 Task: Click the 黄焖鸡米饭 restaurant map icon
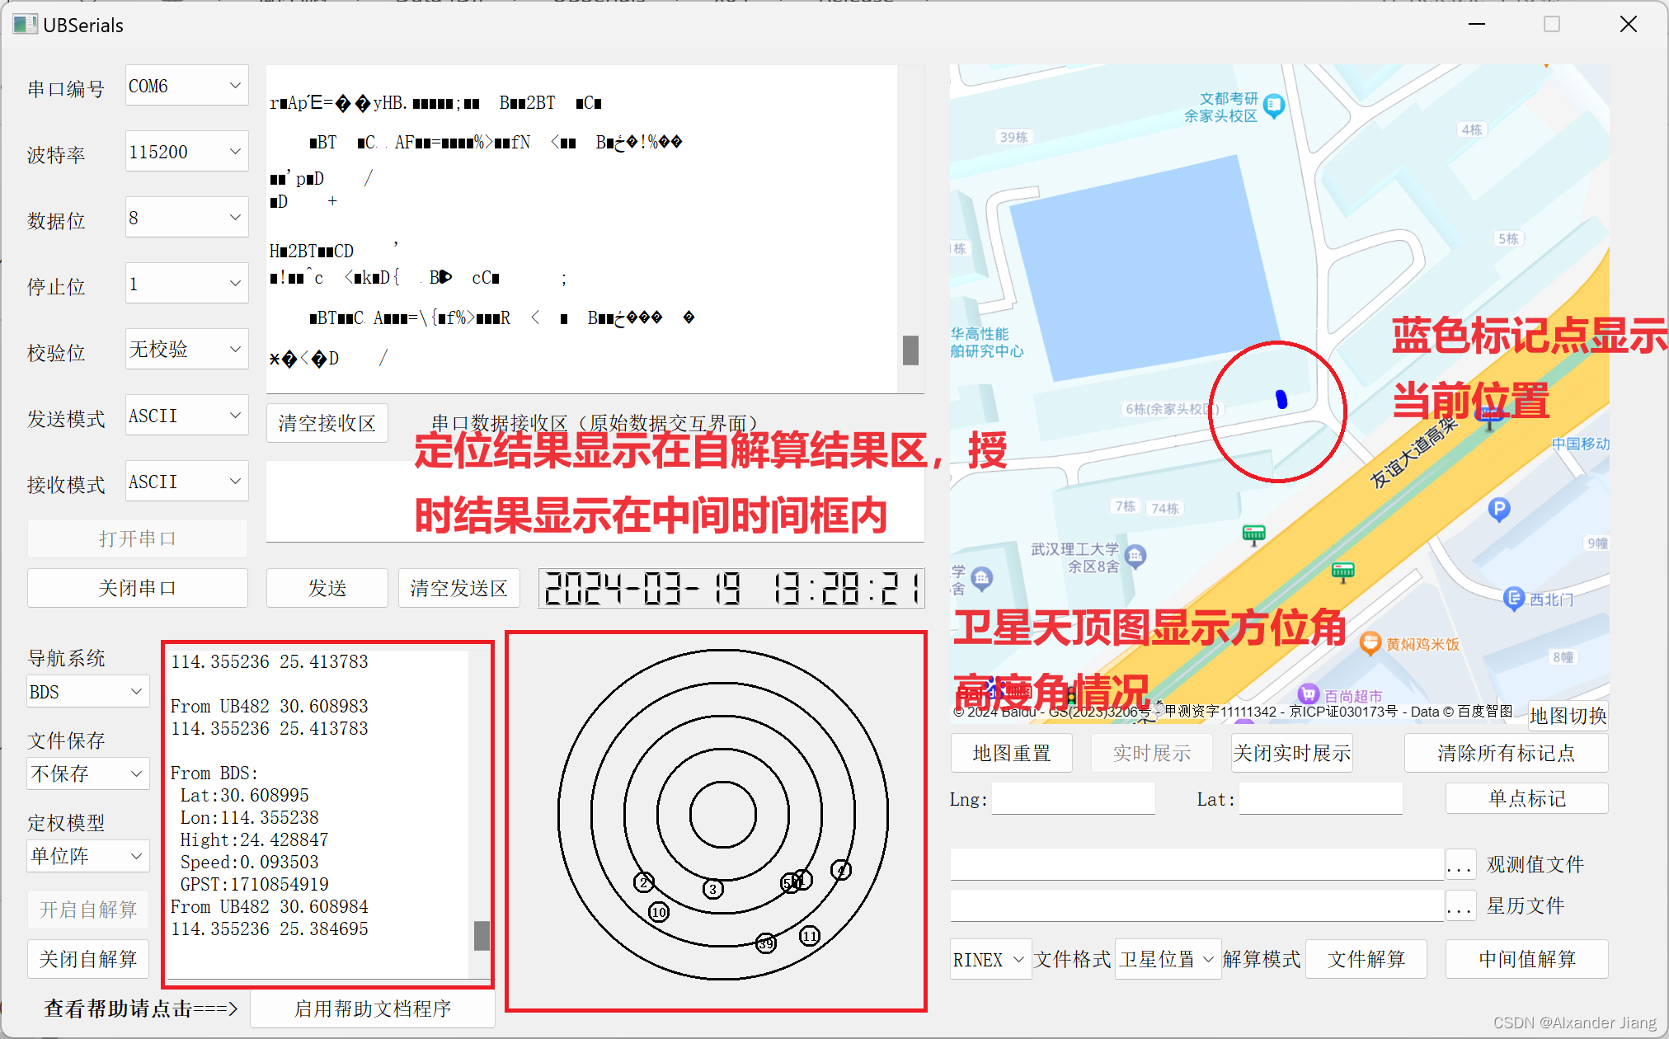pyautogui.click(x=1370, y=643)
